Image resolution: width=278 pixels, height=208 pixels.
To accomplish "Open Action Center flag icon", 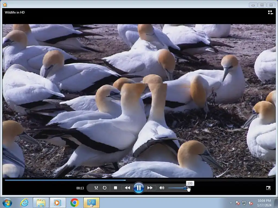I will click(238, 203).
